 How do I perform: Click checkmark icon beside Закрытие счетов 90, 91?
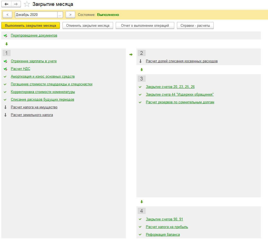pyautogui.click(x=140, y=219)
